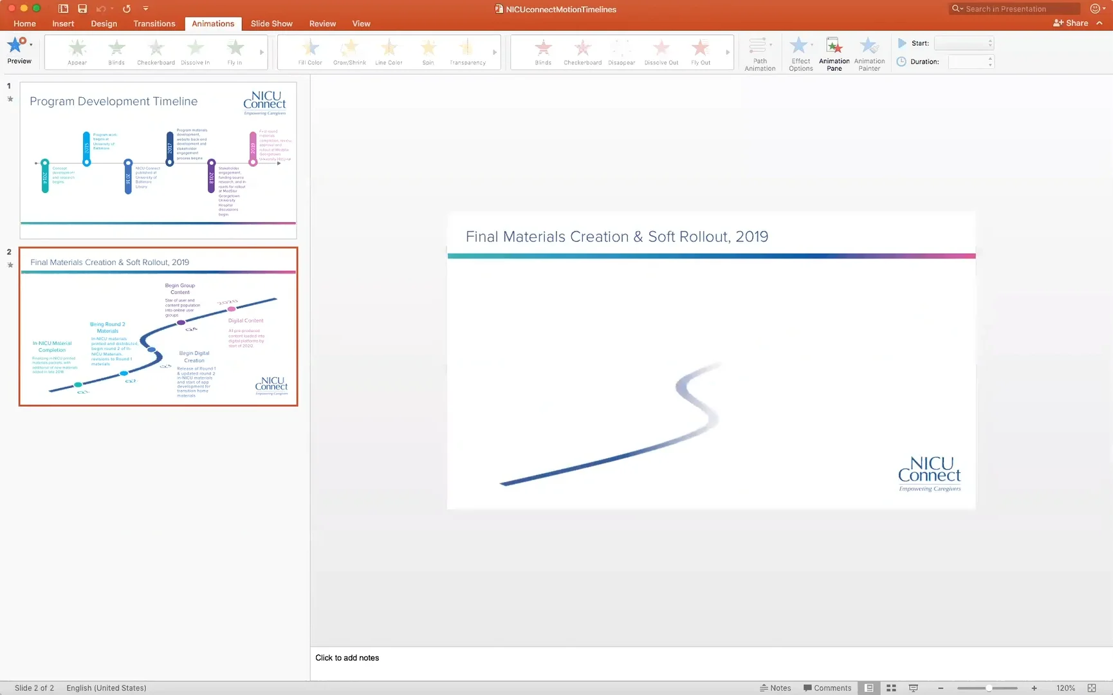Switch to the Home tab

[24, 24]
